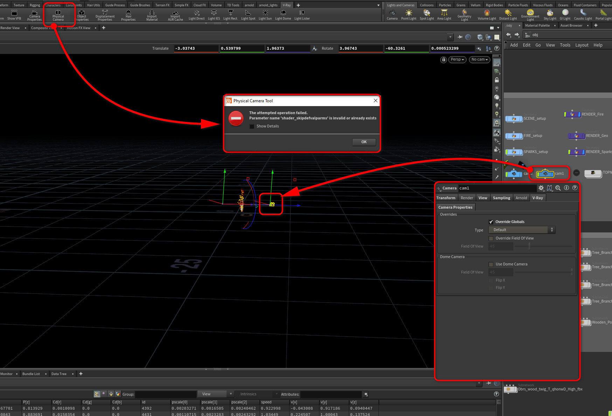Open the network editor Layout menu
This screenshot has height=416, width=612.
point(582,45)
